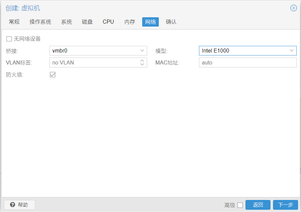Click the VLAN标签 text field
The height and width of the screenshot is (212, 301).
click(x=93, y=62)
